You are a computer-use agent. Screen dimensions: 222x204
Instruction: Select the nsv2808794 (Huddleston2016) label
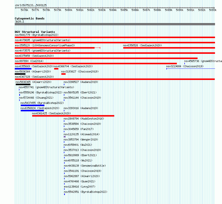84,119
